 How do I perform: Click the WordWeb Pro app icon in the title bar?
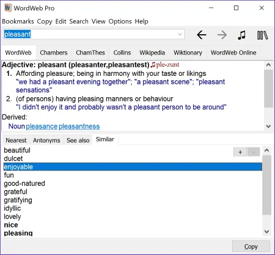click(x=8, y=8)
